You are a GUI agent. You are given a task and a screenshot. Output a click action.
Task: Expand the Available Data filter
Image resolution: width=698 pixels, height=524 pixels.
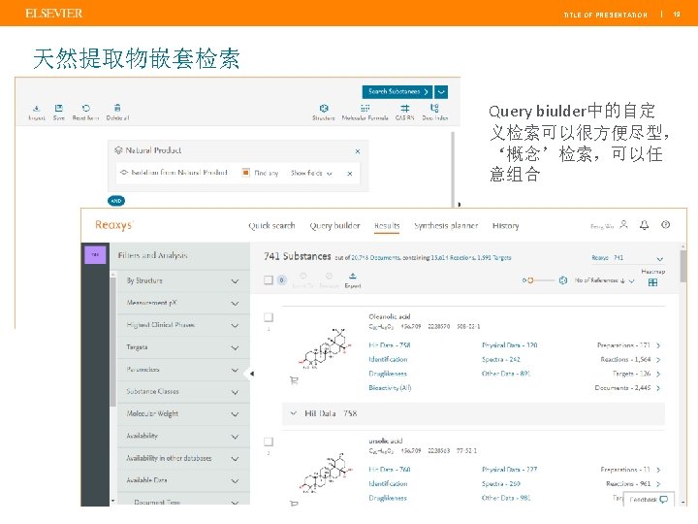point(183,480)
